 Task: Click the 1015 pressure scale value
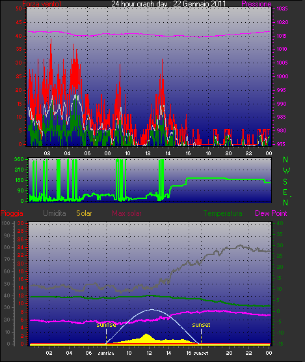click(x=282, y=36)
